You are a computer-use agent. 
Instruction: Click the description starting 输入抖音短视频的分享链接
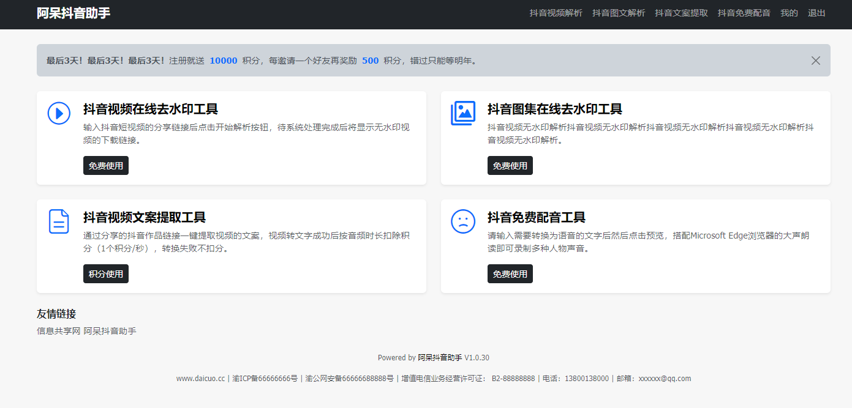(246, 134)
